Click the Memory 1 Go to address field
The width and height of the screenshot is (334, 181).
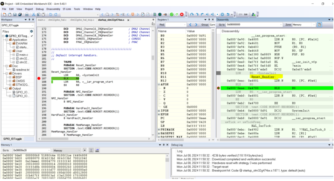[x=32, y=150]
